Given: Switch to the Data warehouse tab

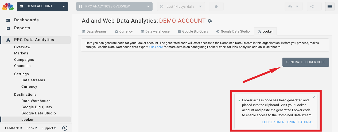Looking at the screenshot, I should [x=155, y=31].
